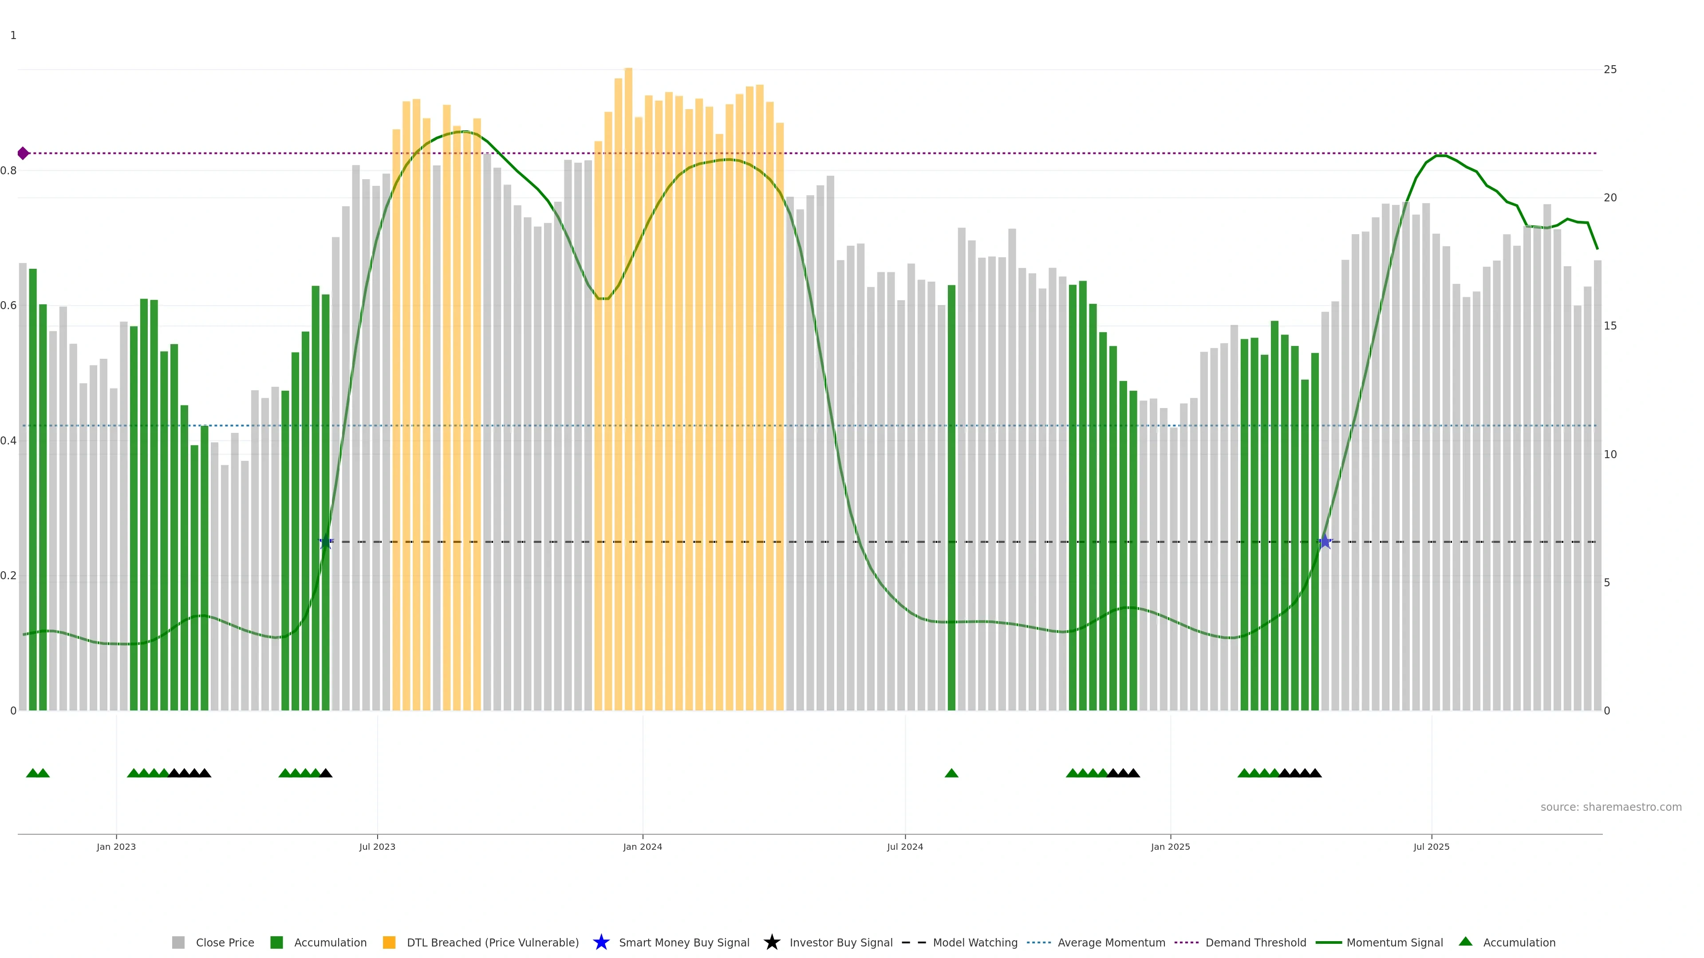Click the orange DTL Breached legend swatch
The image size is (1704, 958).
(x=389, y=942)
